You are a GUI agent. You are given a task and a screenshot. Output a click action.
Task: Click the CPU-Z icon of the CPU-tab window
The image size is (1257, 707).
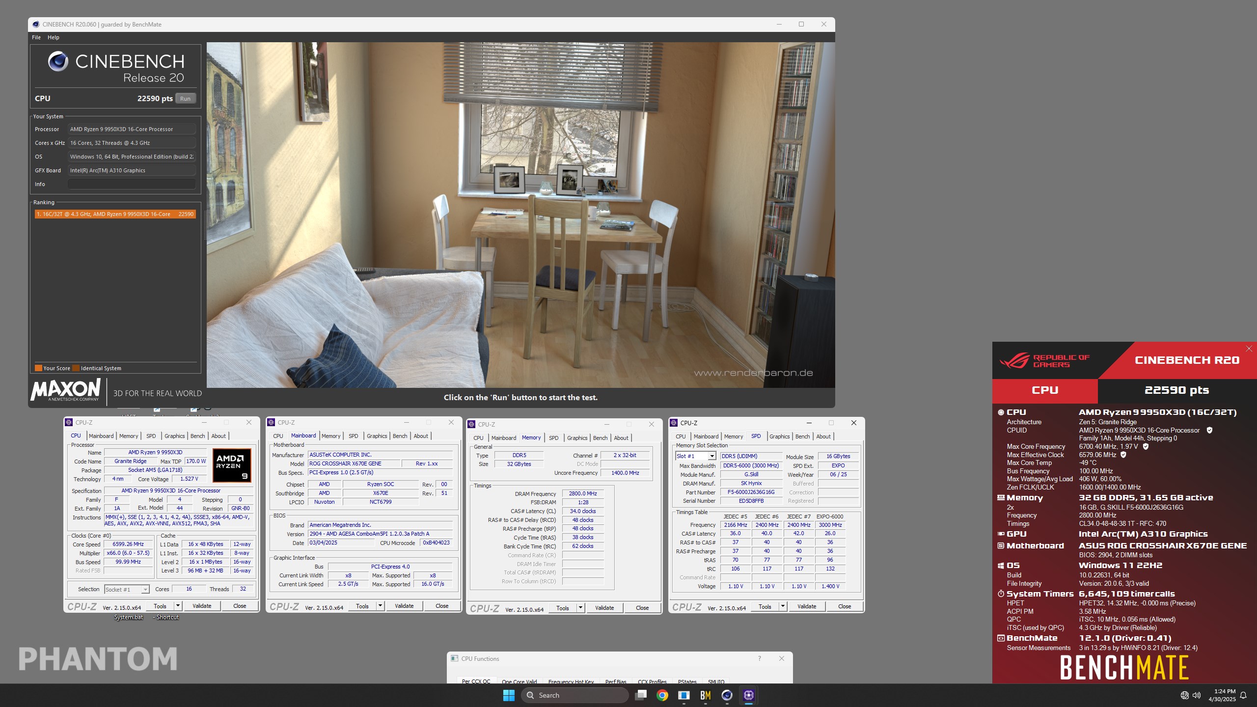(69, 422)
